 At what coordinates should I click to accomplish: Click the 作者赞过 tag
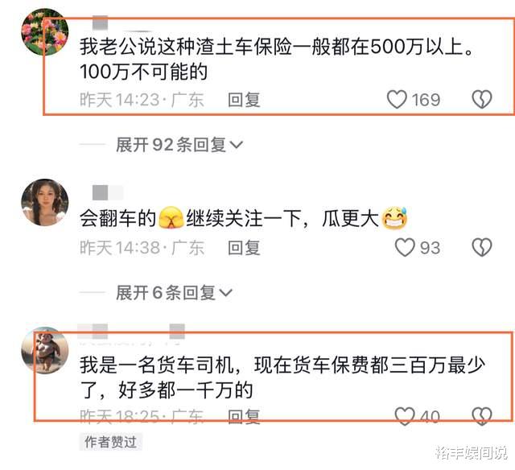[111, 442]
